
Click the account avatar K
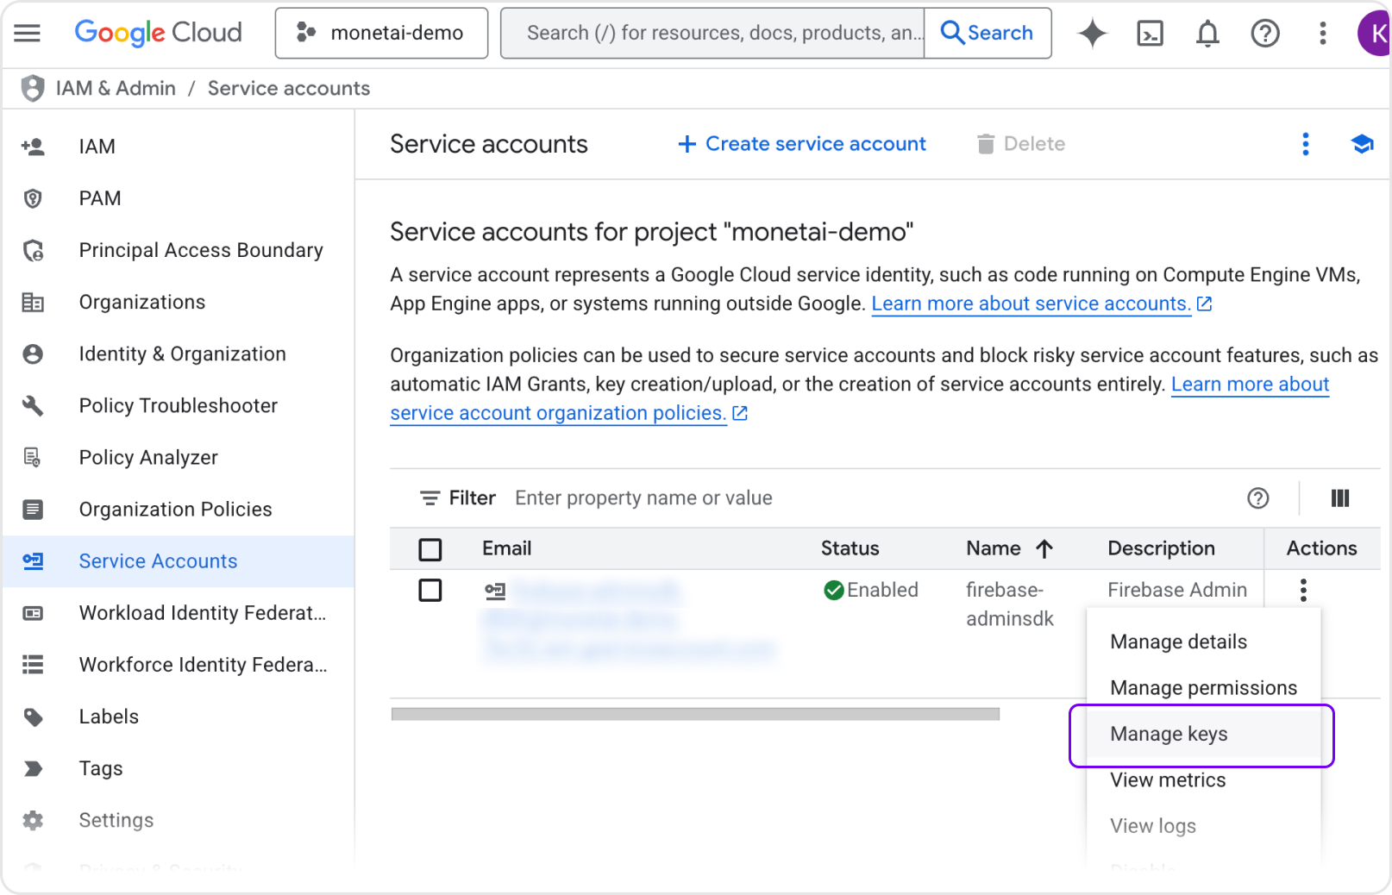tap(1375, 34)
